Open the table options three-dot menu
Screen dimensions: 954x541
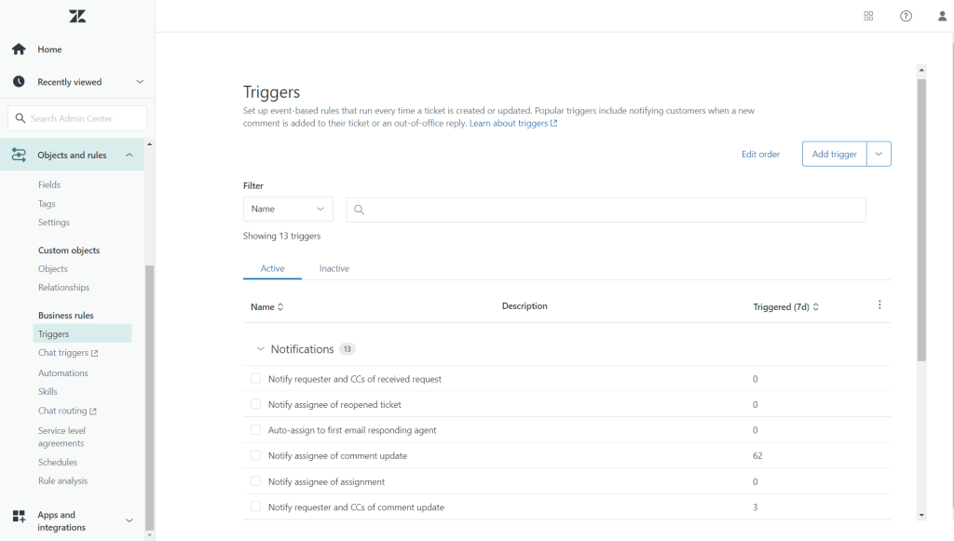879,304
